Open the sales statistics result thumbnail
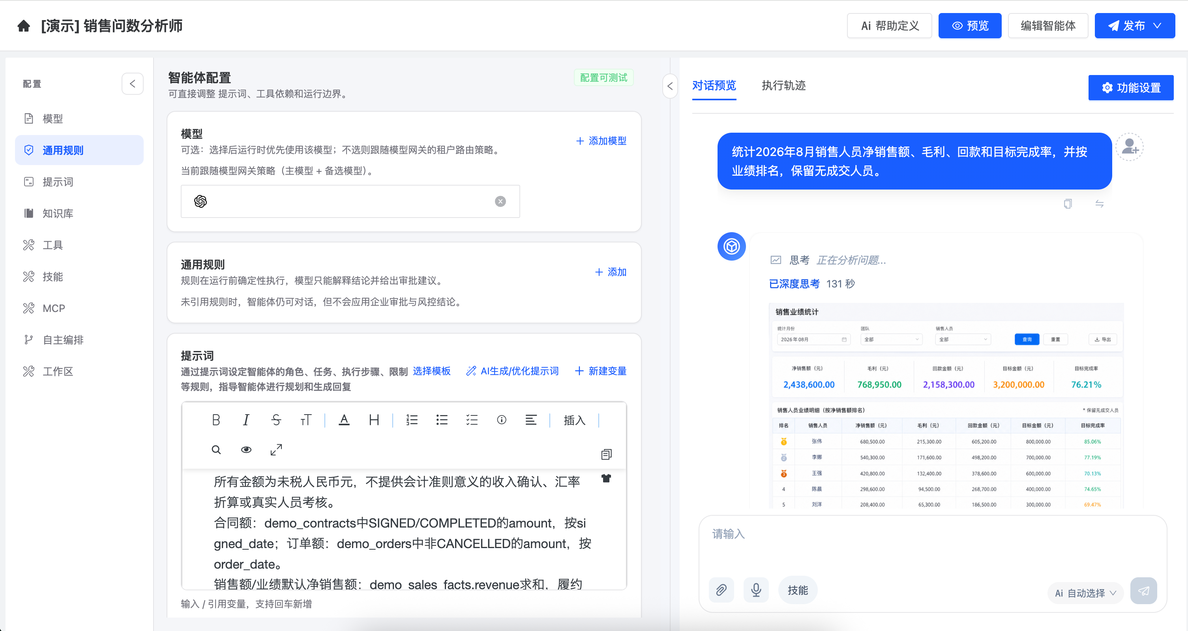Screen dimensions: 1188x631 pyautogui.click(x=946, y=406)
